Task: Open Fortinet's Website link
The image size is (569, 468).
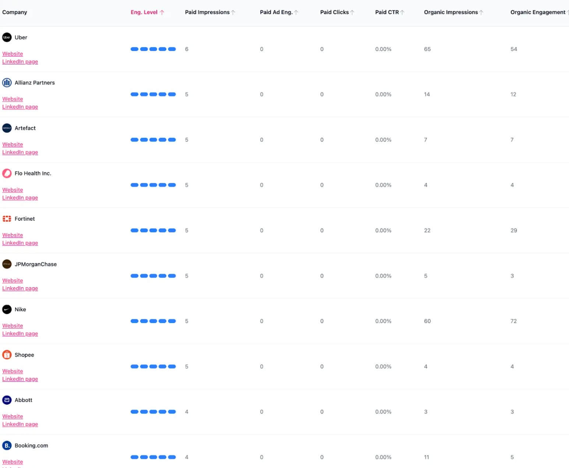Action: 13,235
